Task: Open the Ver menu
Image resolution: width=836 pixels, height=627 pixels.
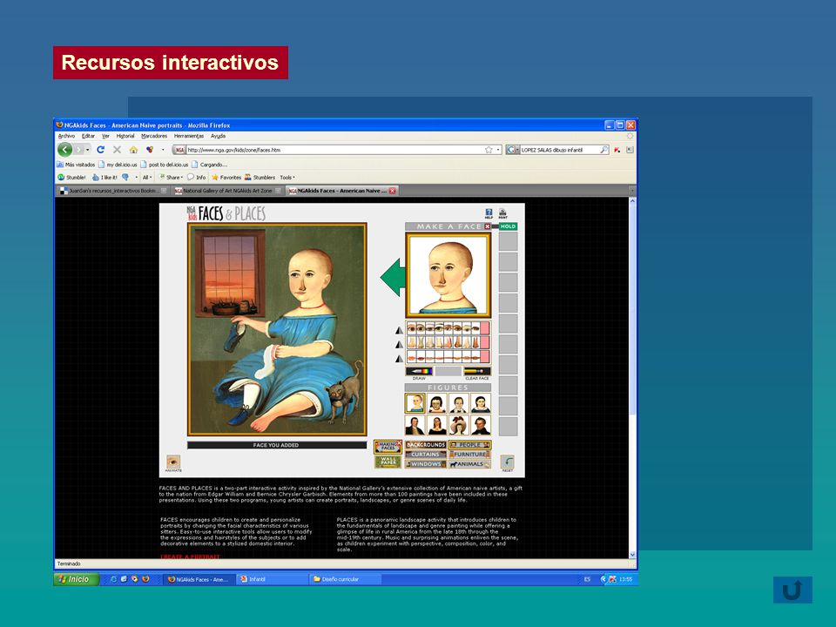Action: [105, 136]
